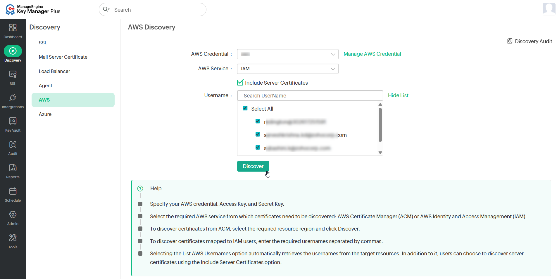Focus the top Search field
The image size is (557, 279).
pyautogui.click(x=153, y=10)
